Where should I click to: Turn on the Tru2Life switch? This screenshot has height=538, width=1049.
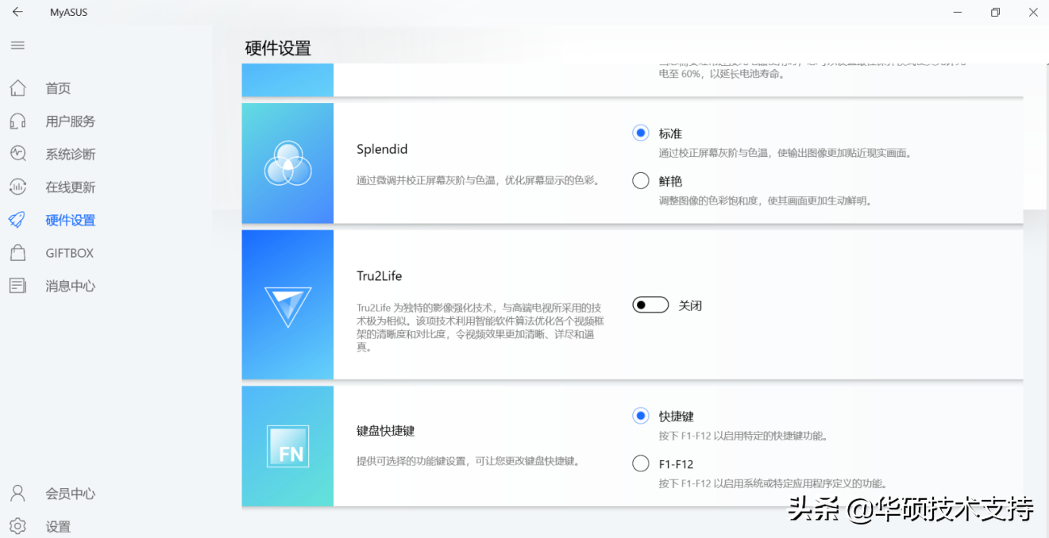point(650,306)
